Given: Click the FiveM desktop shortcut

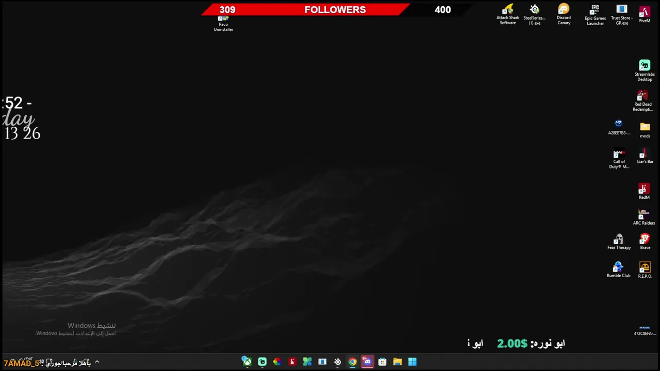Looking at the screenshot, I should [x=645, y=14].
